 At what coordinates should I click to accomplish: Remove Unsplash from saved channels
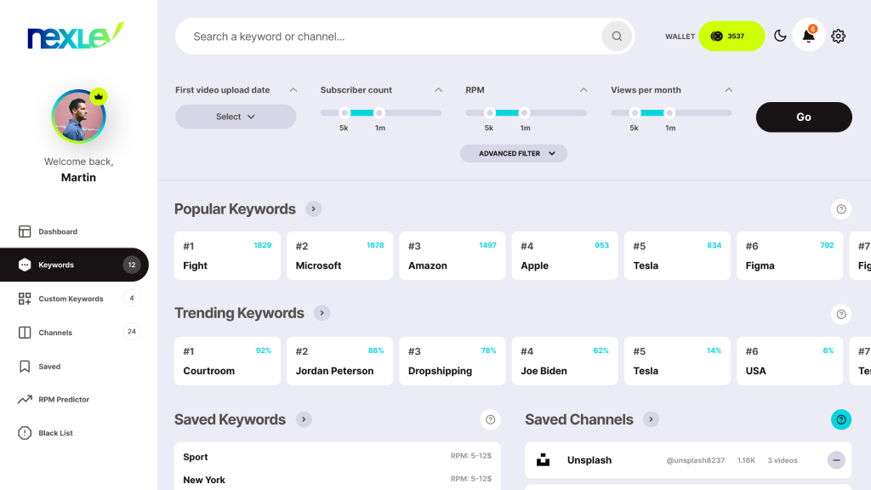836,460
